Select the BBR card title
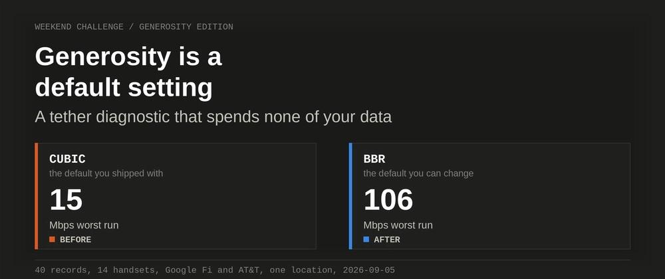Viewport: 665px width, 279px height. point(374,159)
